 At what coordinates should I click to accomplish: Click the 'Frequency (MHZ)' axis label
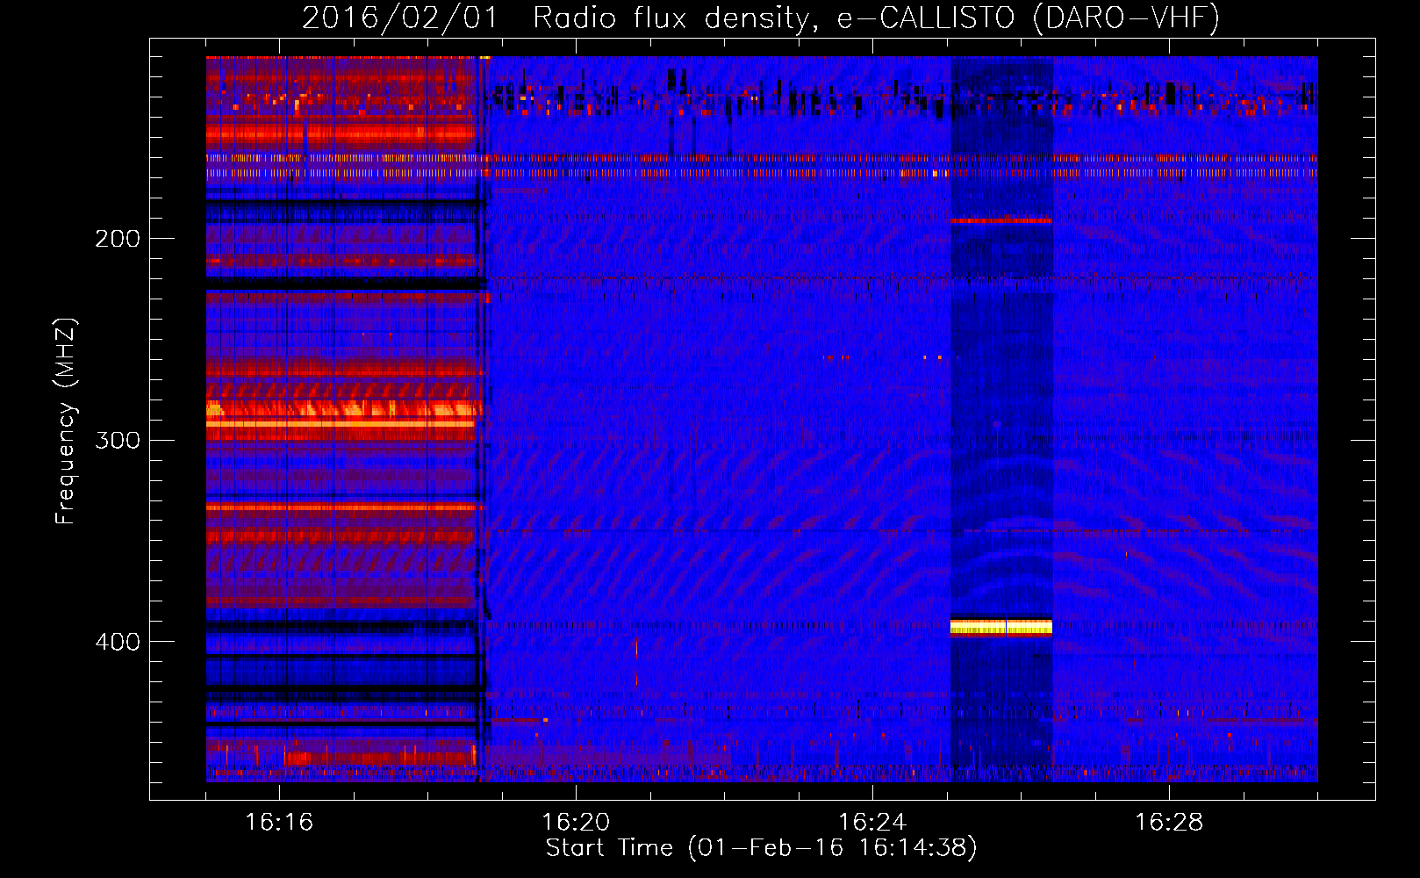click(x=66, y=421)
